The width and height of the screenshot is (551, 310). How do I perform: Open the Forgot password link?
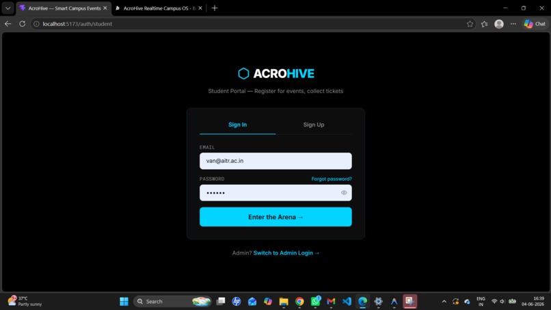[x=332, y=179]
